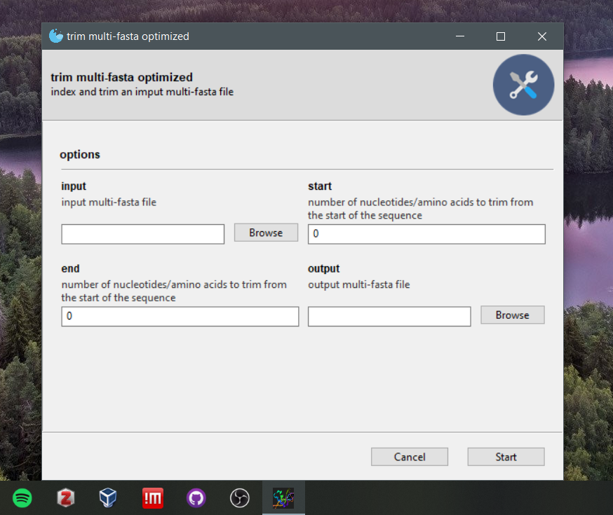Click the output file path text field
This screenshot has height=515, width=613.
(x=389, y=317)
